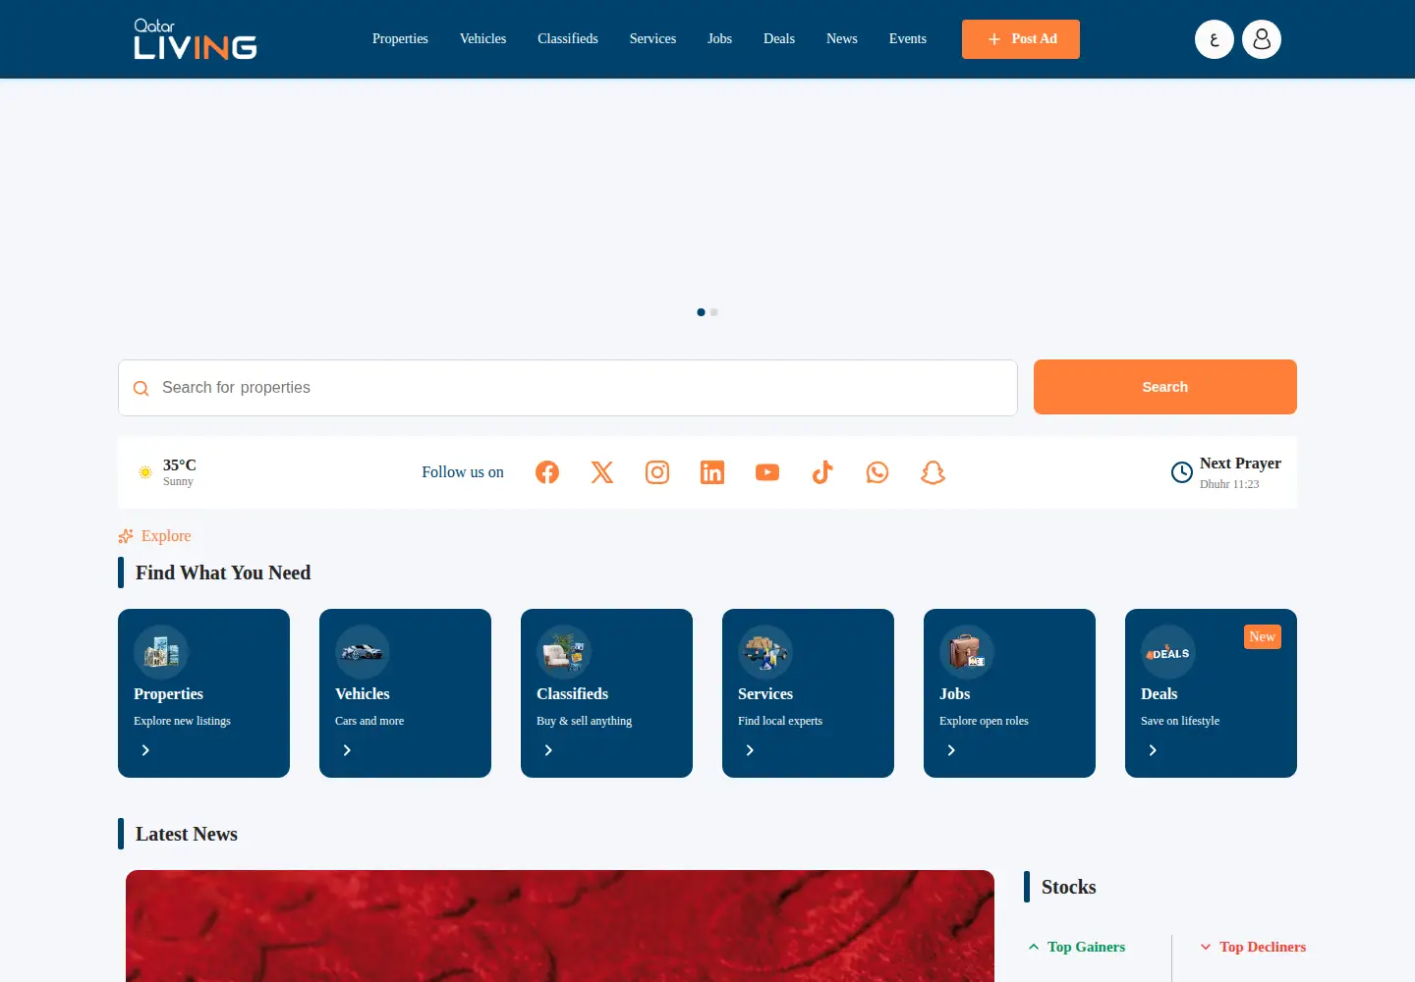
Task: Open the YouTube social link
Action: click(767, 472)
